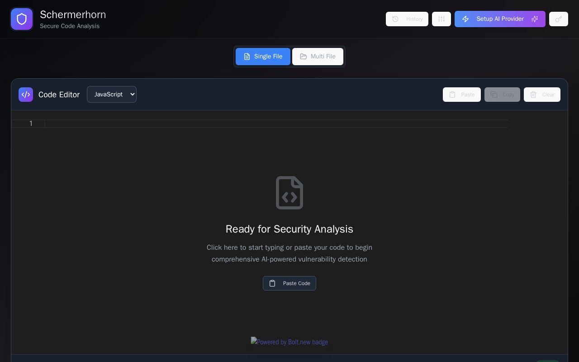The image size is (579, 362).
Task: Click the code brackets icon beside Code Editor
Action: pyautogui.click(x=26, y=95)
